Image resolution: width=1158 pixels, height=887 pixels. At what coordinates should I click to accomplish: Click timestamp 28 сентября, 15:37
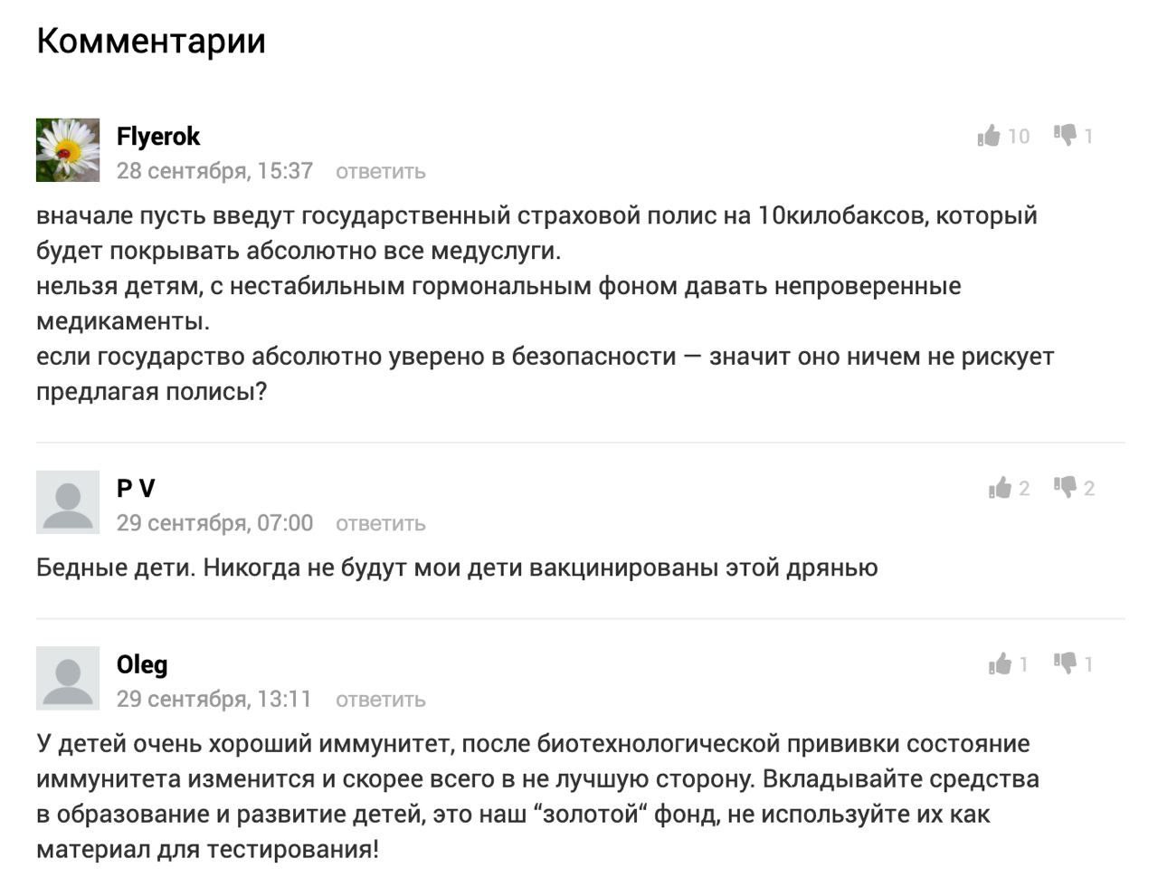pyautogui.click(x=214, y=171)
